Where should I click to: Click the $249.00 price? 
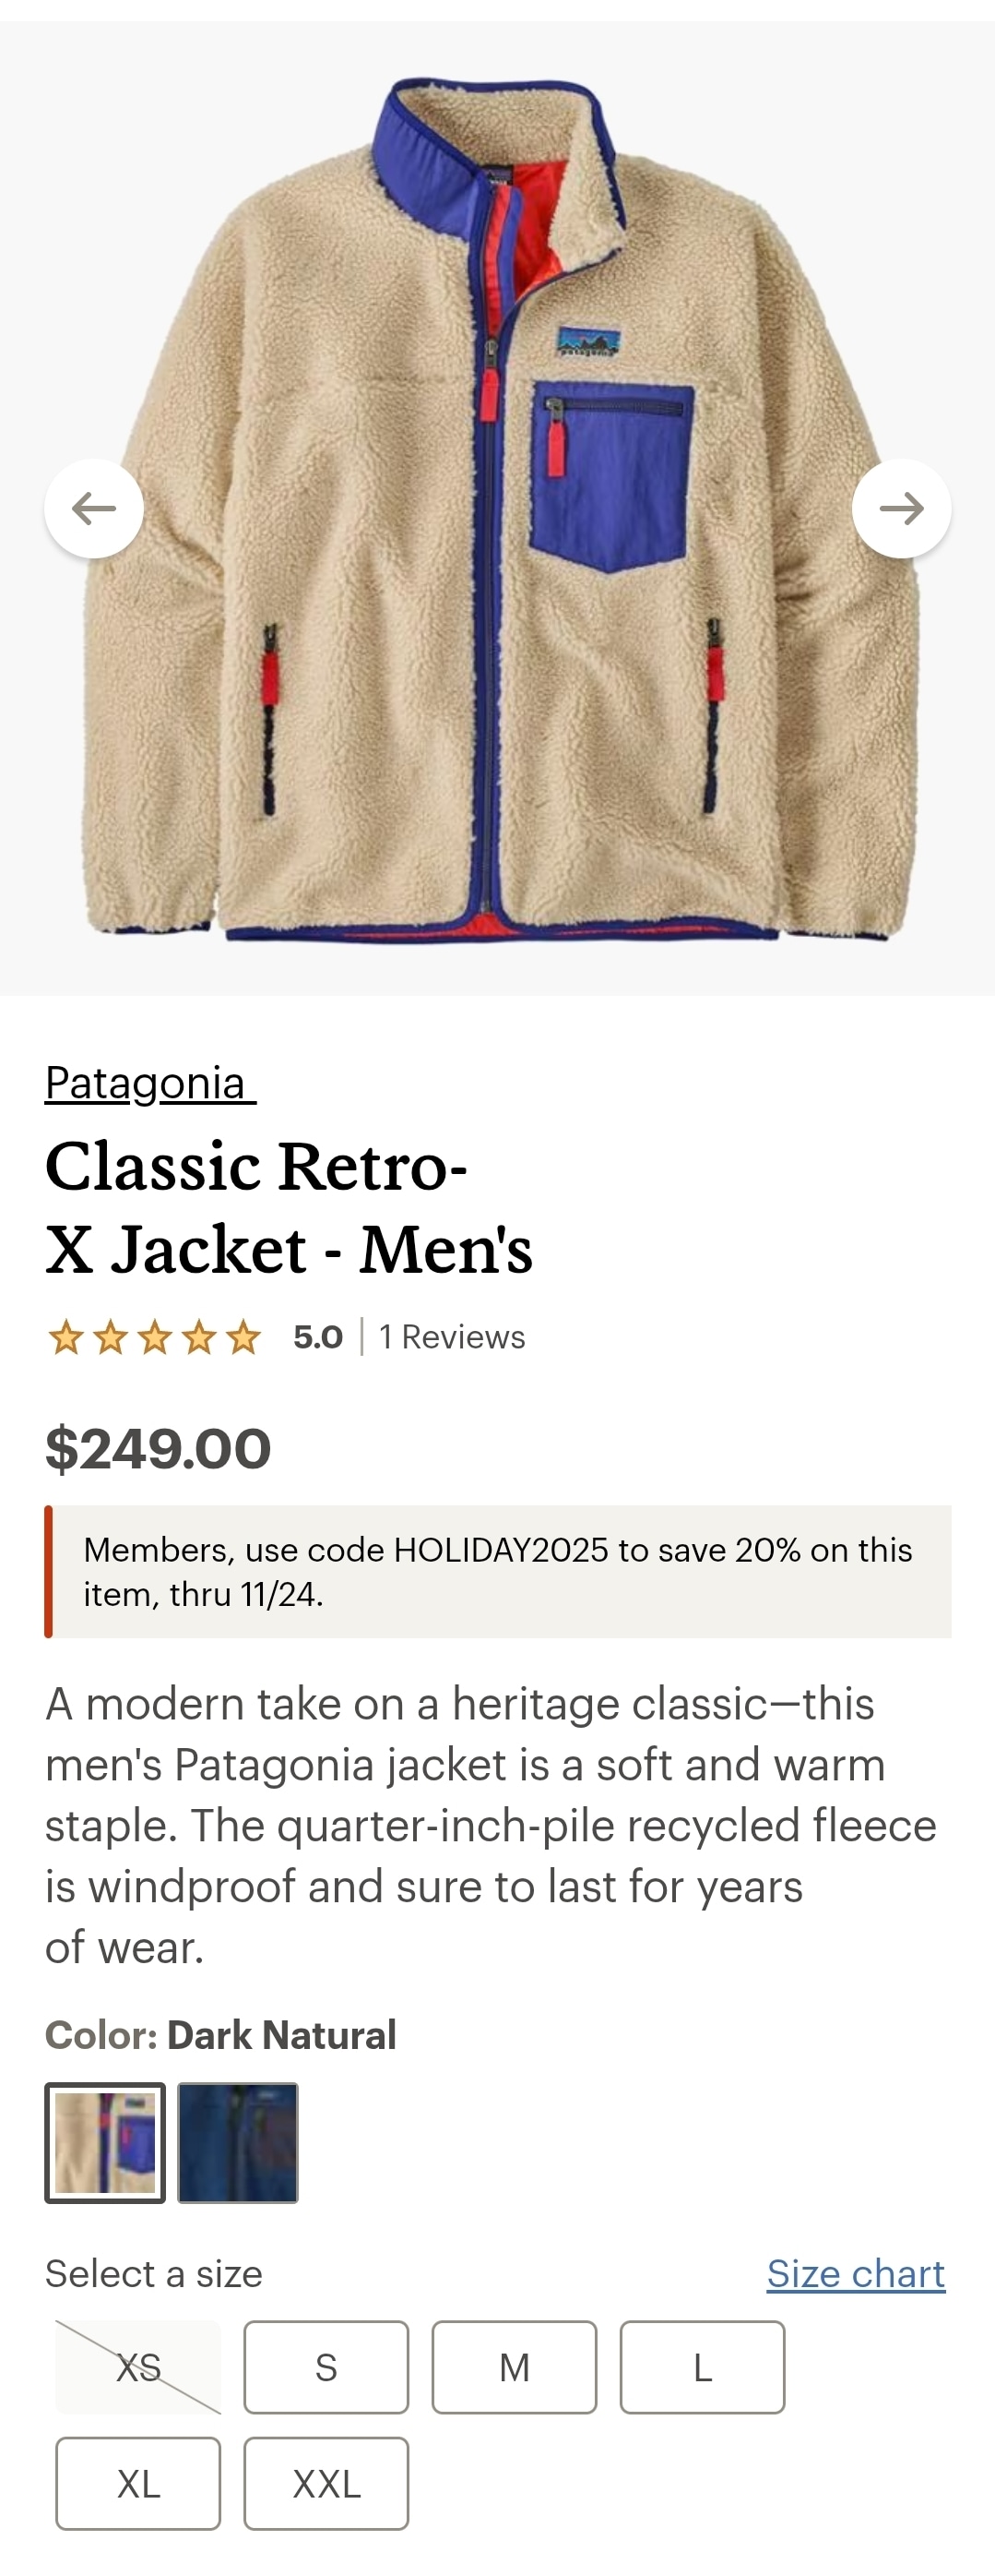158,1448
